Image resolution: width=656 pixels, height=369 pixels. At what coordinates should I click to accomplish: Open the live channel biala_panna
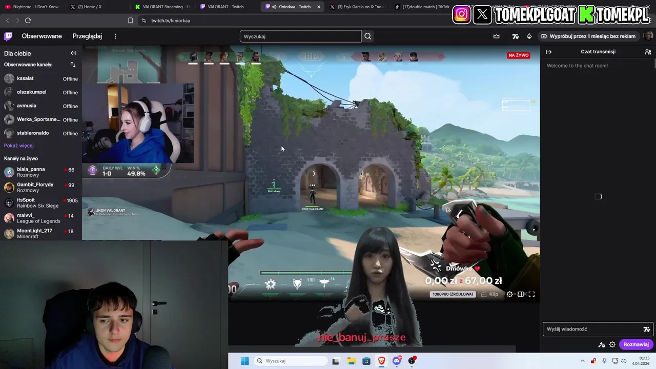point(41,172)
